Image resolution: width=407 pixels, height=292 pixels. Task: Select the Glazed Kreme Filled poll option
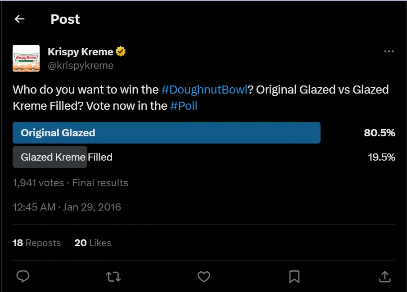pos(66,157)
